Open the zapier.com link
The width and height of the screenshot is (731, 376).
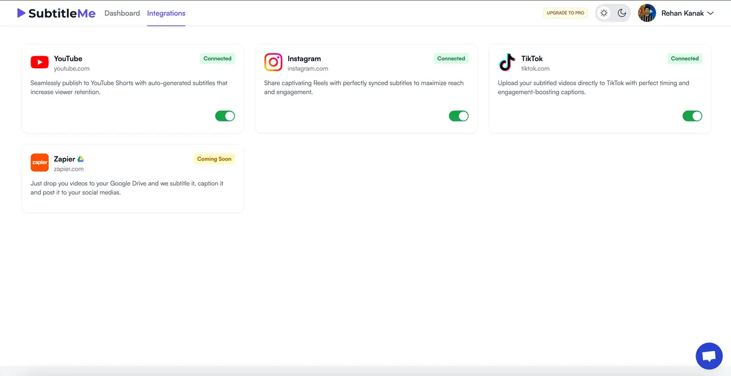[69, 169]
